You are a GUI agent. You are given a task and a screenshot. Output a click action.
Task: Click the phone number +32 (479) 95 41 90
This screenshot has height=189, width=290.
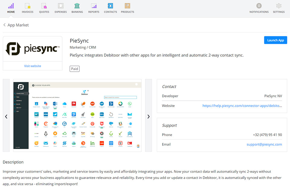coord(267,135)
